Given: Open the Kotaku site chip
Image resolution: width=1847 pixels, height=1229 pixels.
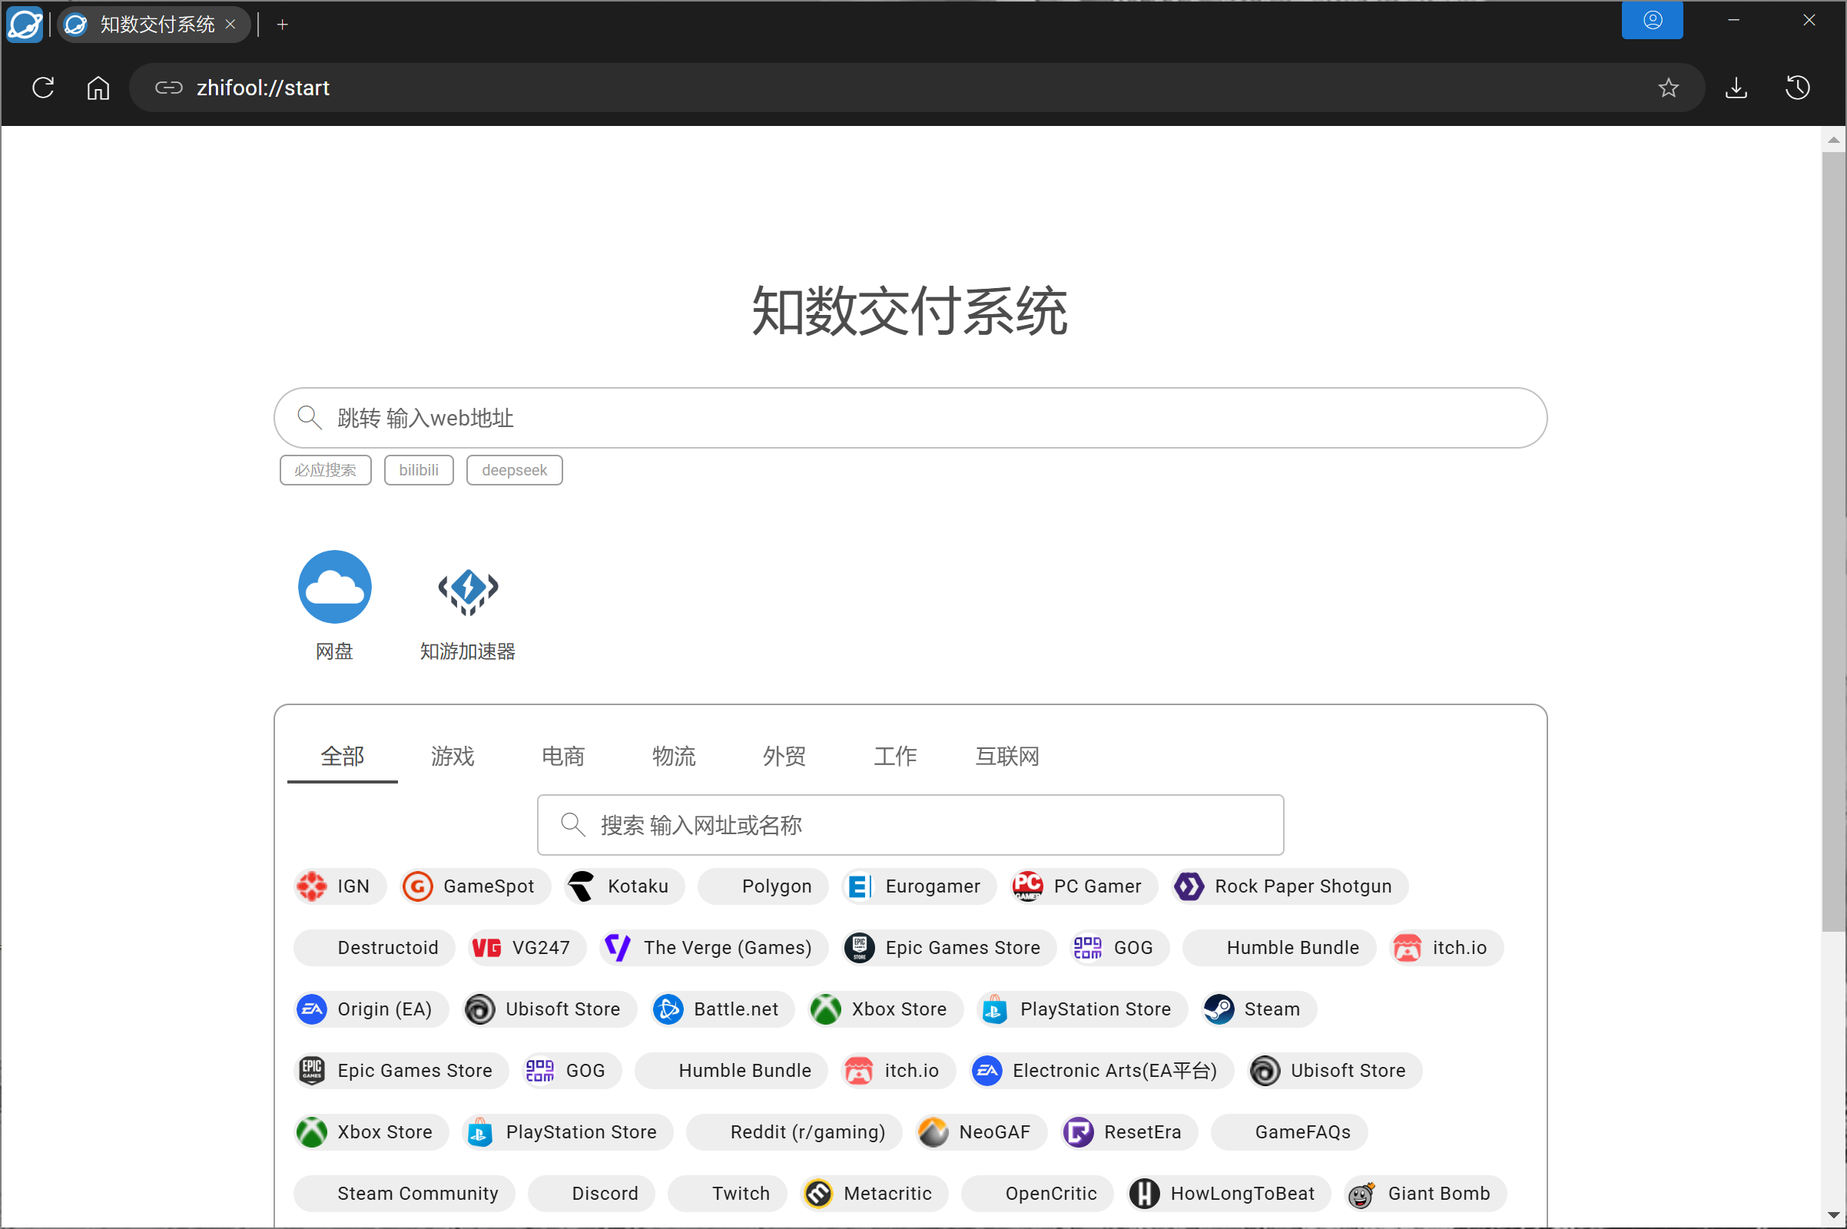Looking at the screenshot, I should [x=624, y=886].
